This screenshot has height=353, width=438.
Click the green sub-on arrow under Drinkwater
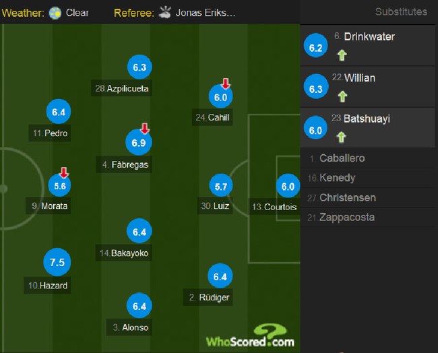point(342,55)
